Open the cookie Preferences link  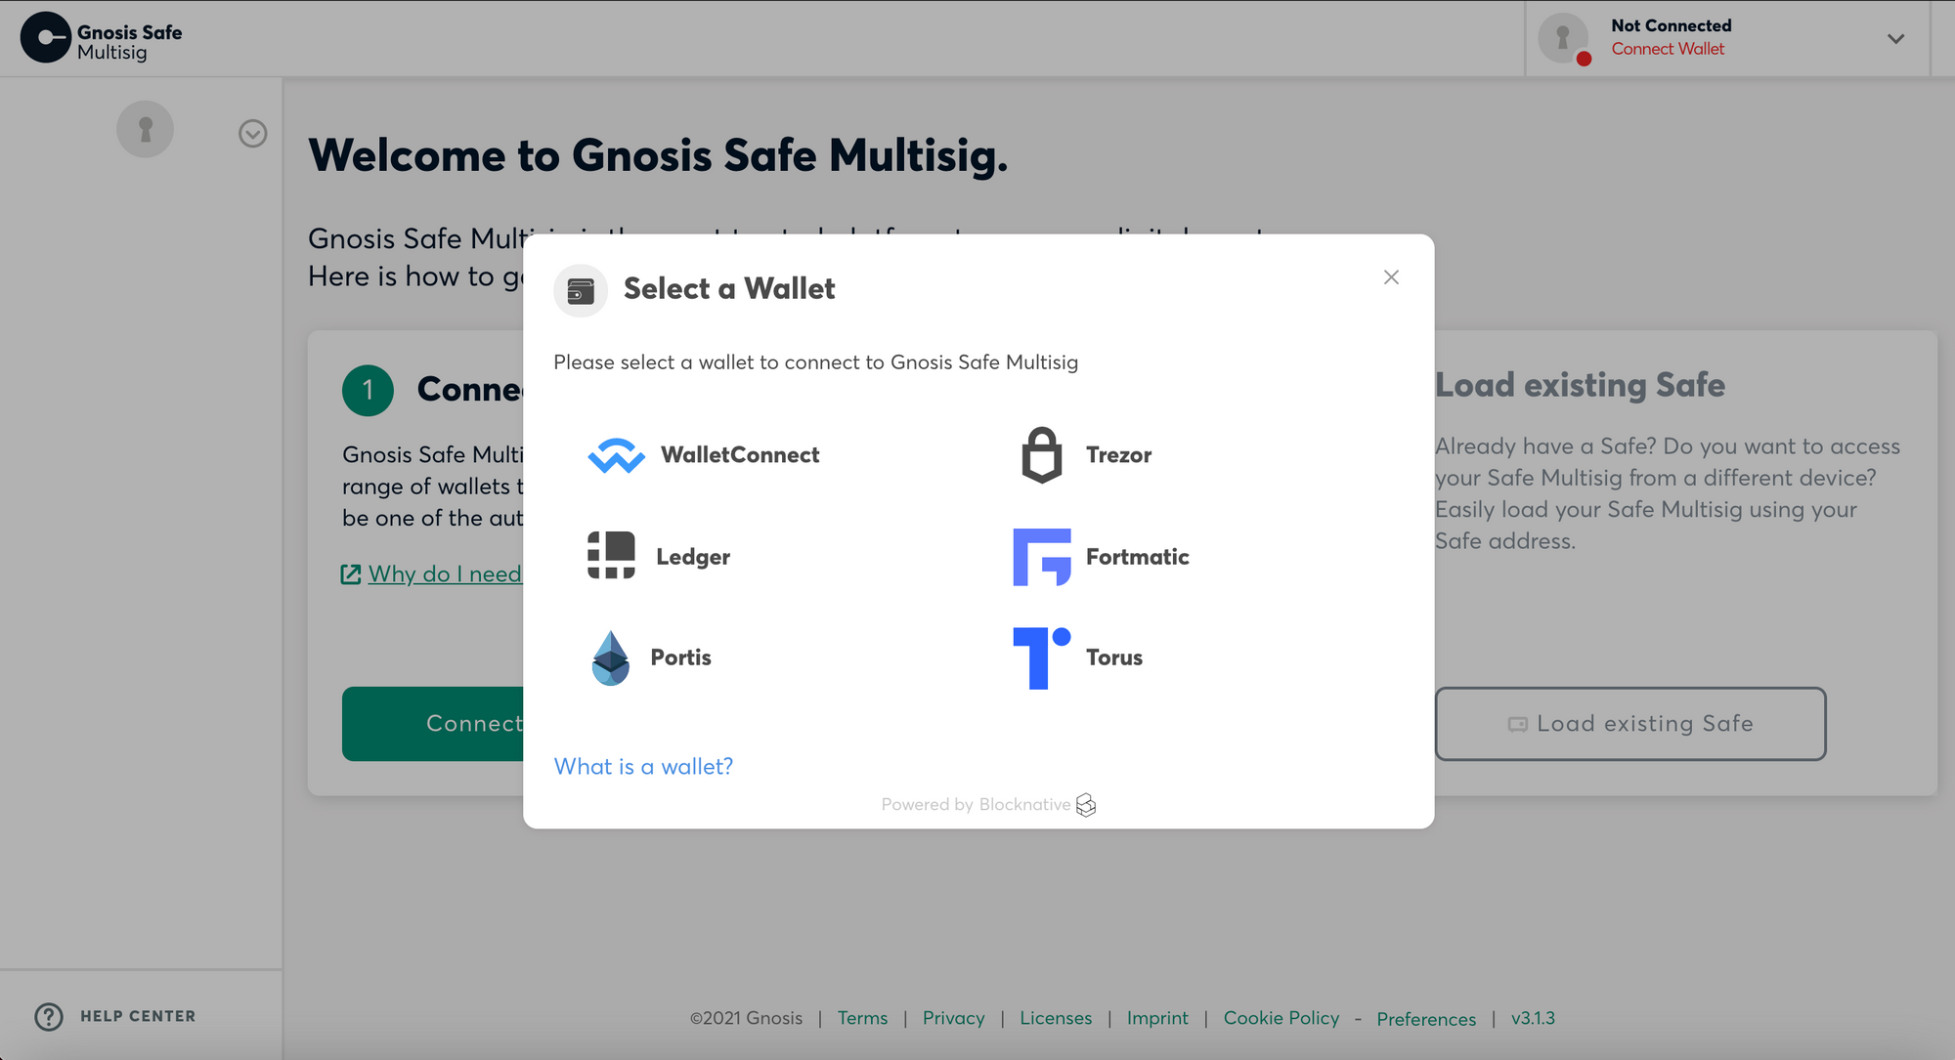click(1426, 1019)
